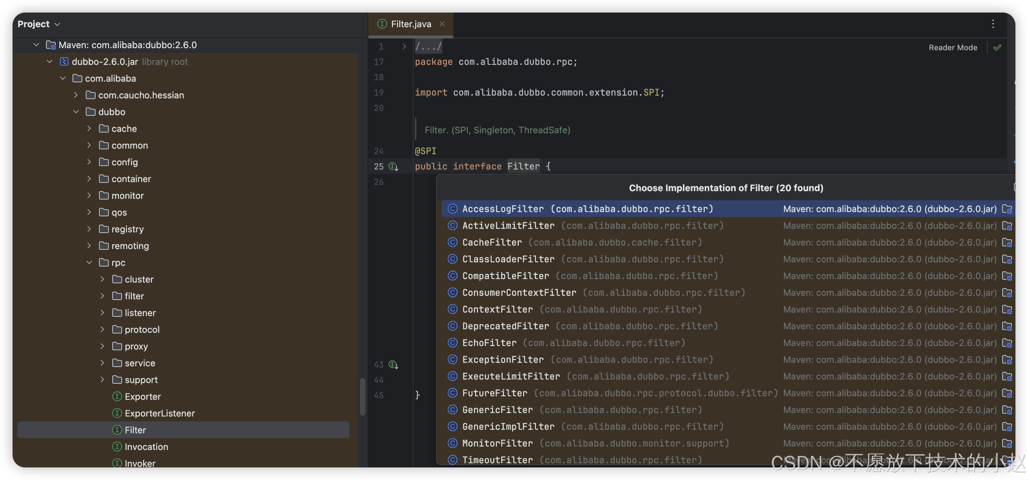Click the SPI import reference
Screen dimensions: 1028x480
tap(651, 92)
